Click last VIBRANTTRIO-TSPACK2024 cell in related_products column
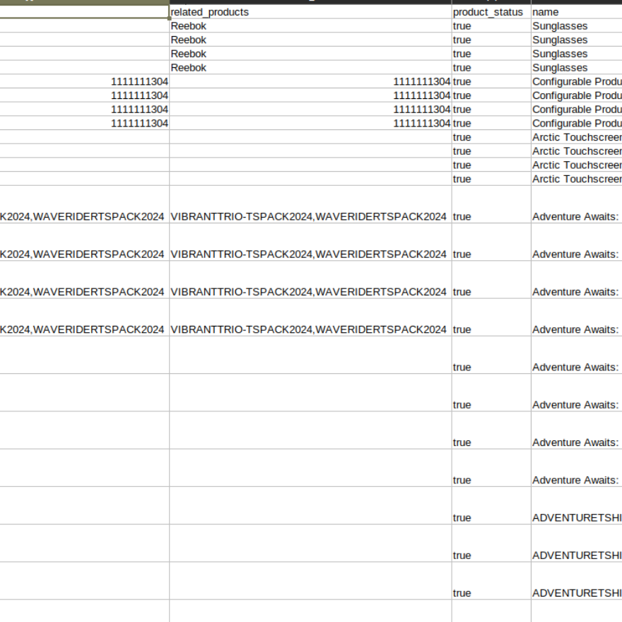 coord(310,317)
